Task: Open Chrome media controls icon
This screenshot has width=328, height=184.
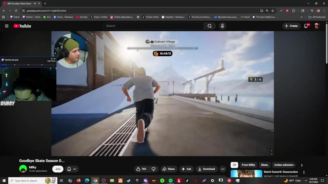Action: (312, 11)
